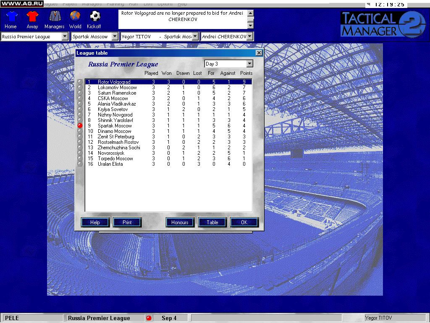
Task: Select the Zenit St Peterburg row
Action: pos(168,137)
